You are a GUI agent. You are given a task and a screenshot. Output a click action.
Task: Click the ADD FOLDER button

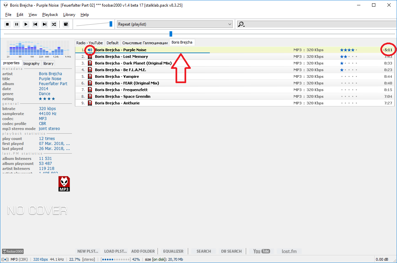[x=143, y=251]
